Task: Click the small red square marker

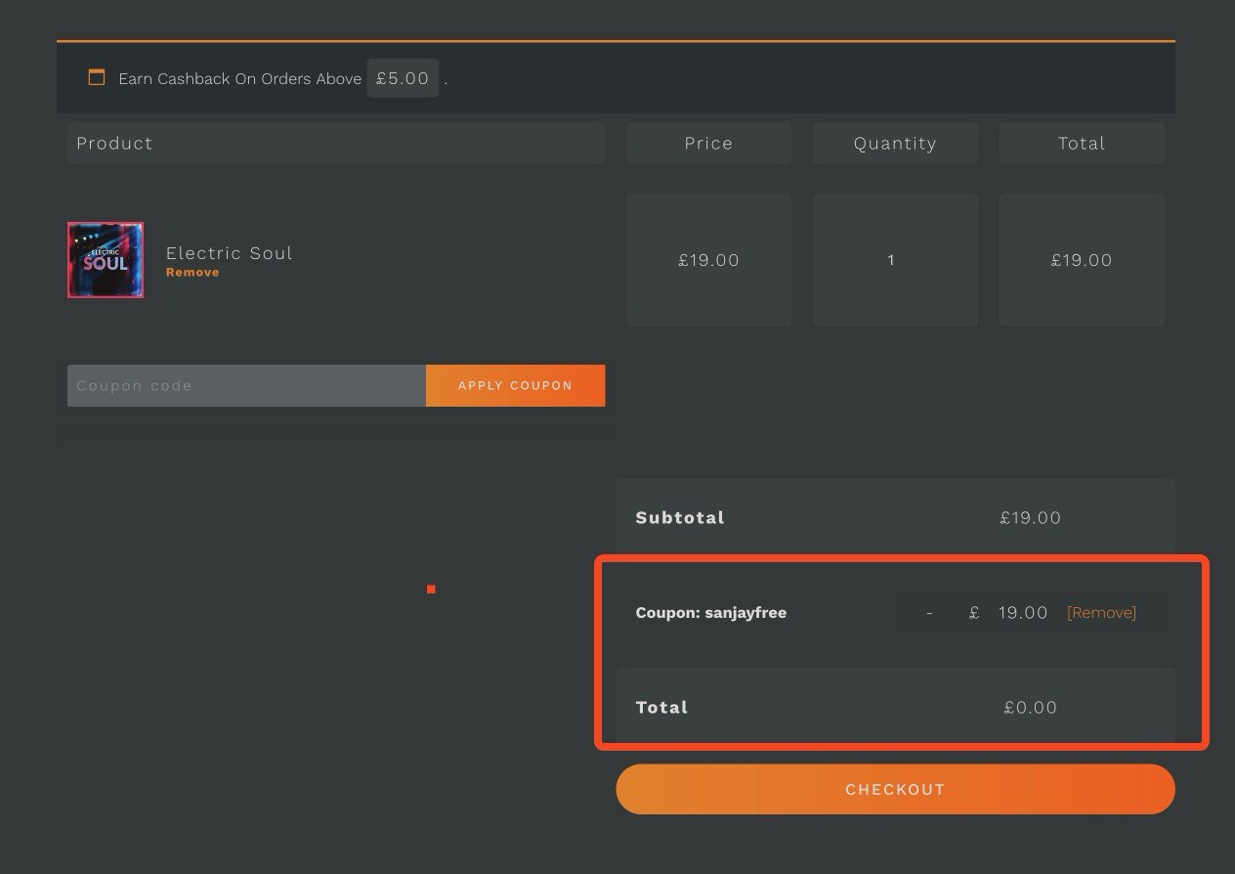Action: pos(431,590)
